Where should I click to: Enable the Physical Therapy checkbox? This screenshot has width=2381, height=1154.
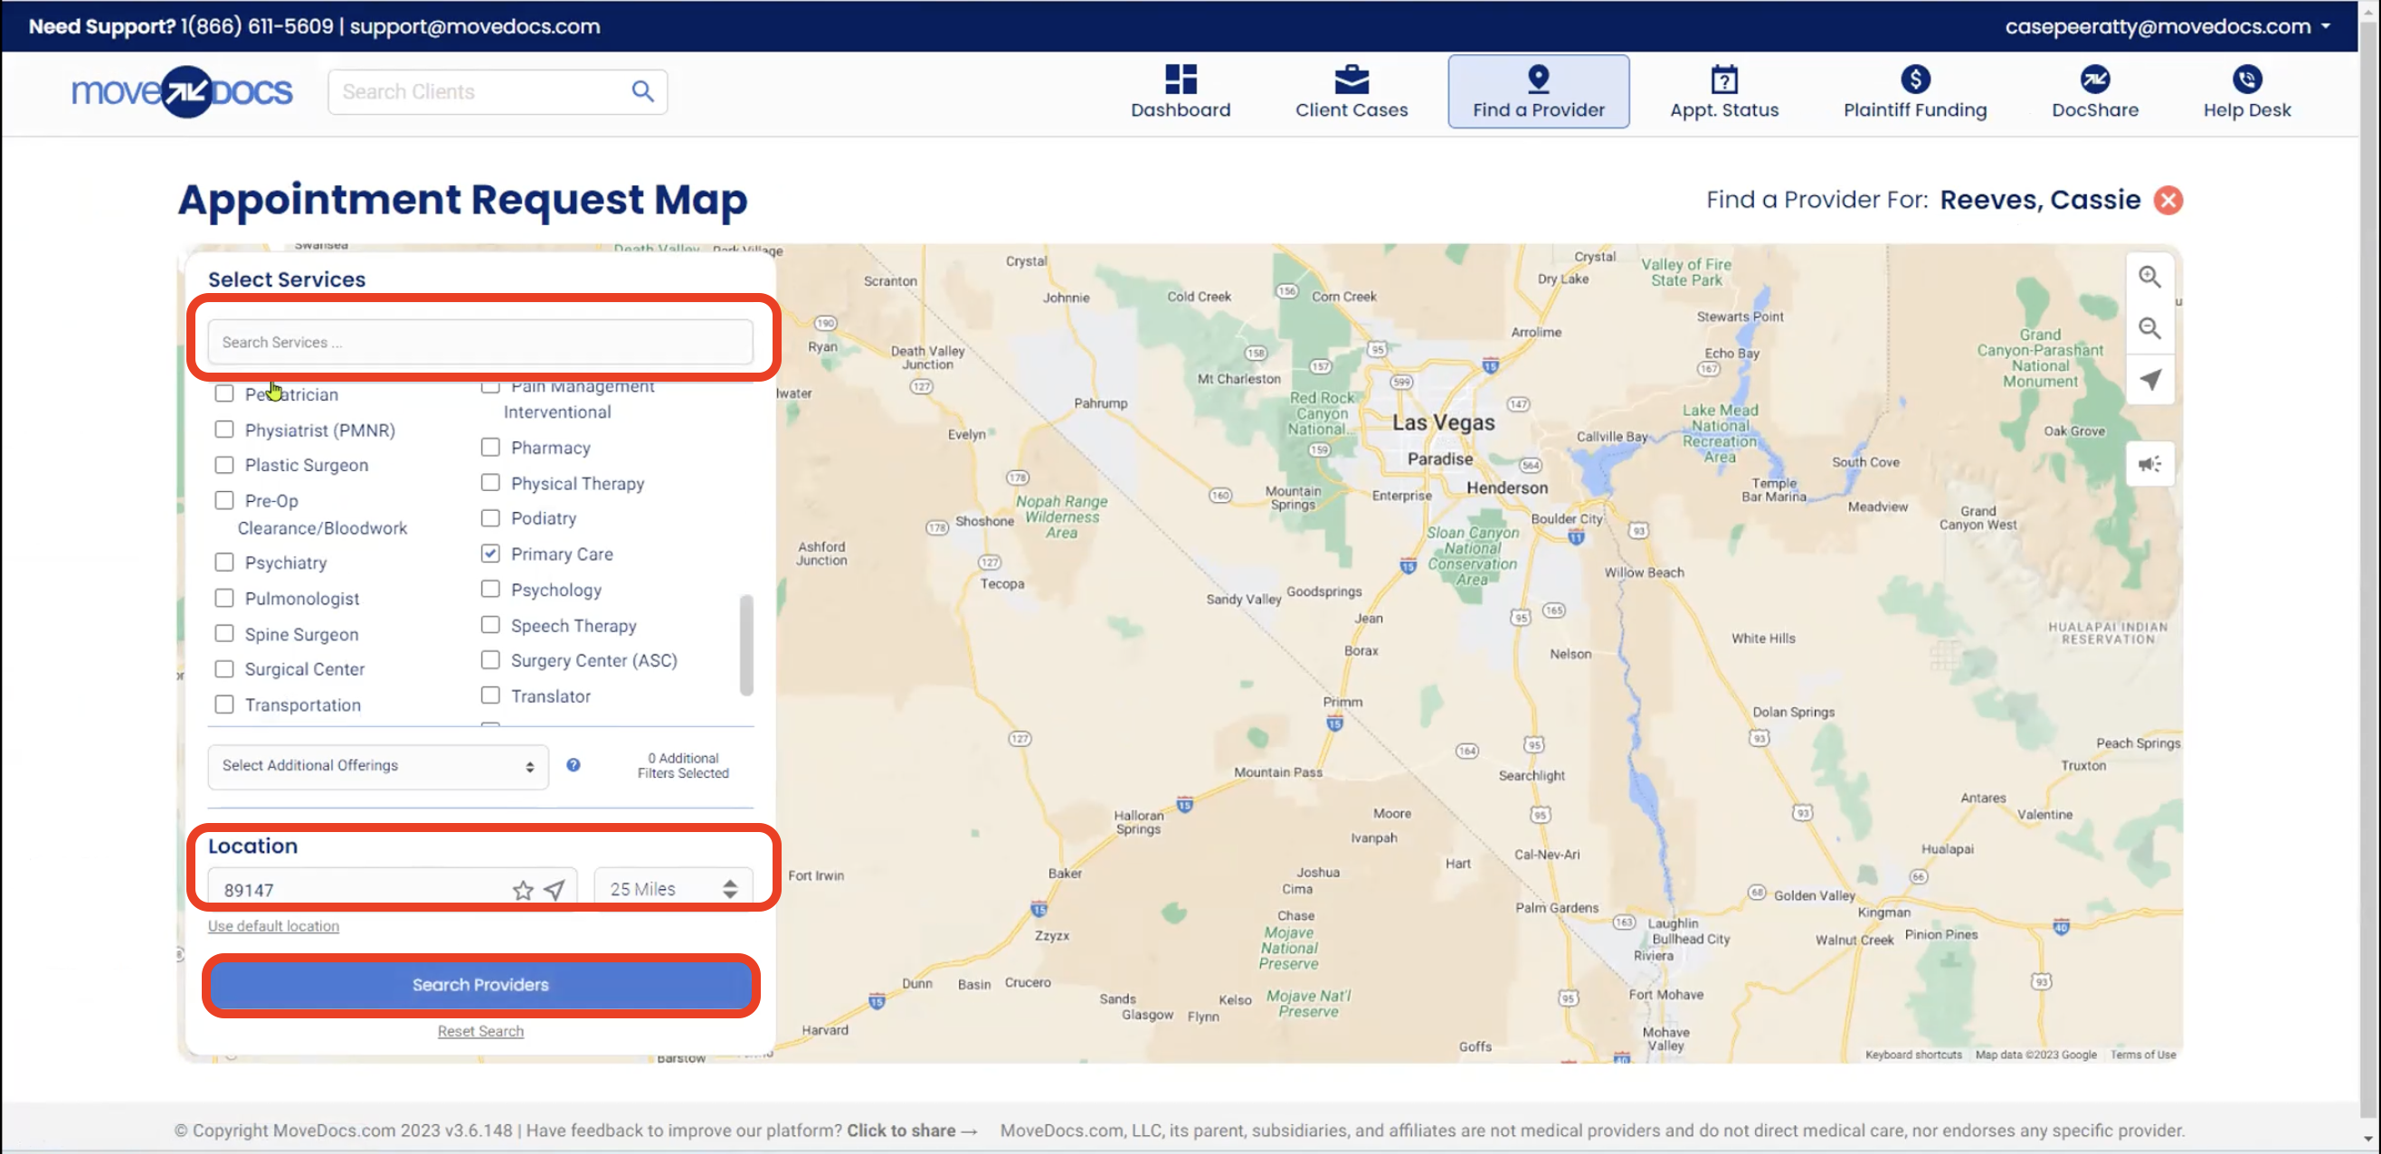[x=490, y=482]
